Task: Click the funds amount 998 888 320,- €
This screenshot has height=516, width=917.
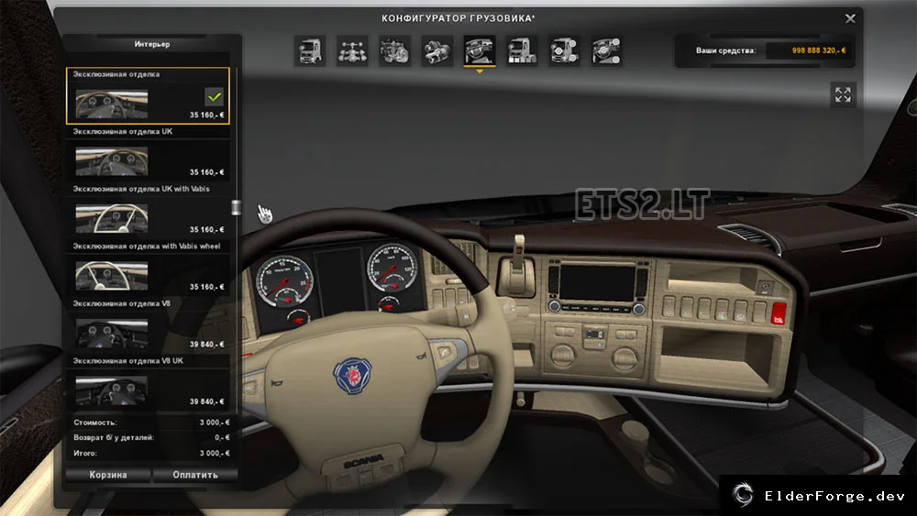Action: [x=818, y=50]
